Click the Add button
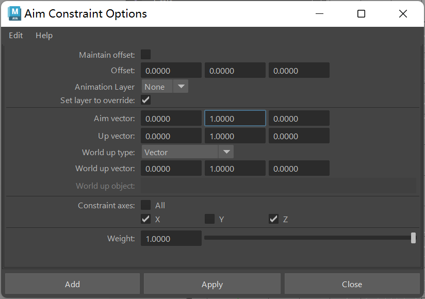 72,284
